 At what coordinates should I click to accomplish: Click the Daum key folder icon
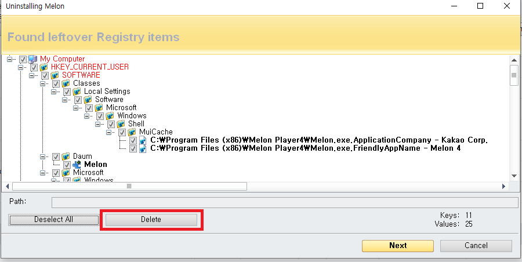(x=65, y=157)
